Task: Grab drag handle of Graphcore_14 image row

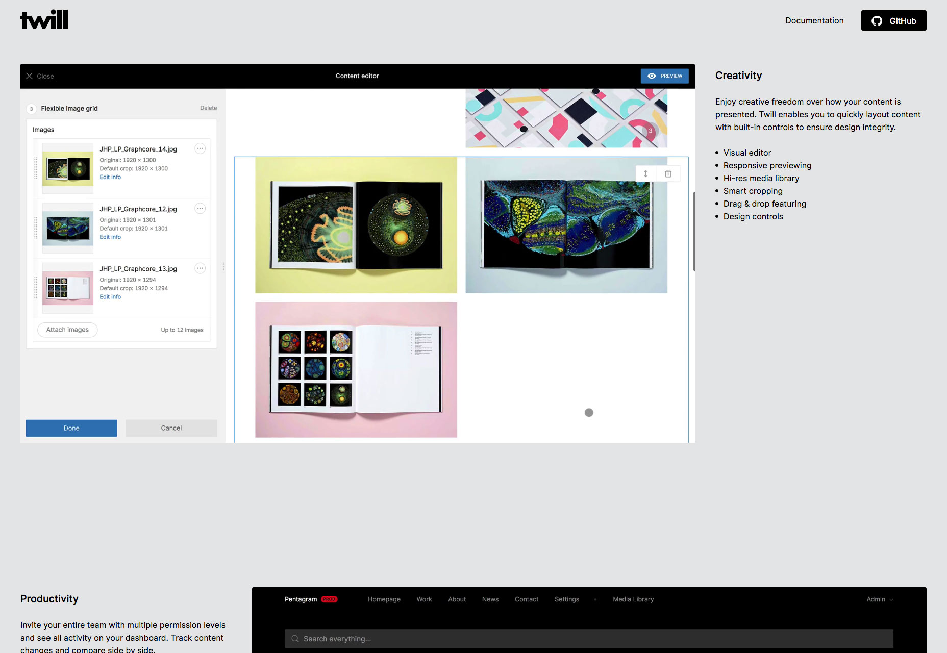Action: tap(36, 168)
